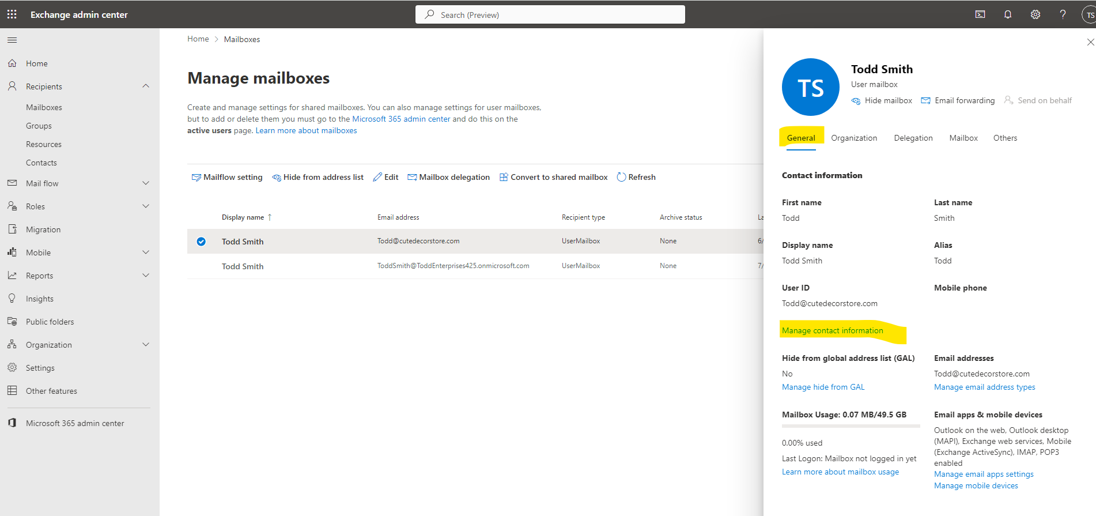
Task: Uncheck the Todd@cutedecorstore.com row checkbox
Action: [201, 242]
